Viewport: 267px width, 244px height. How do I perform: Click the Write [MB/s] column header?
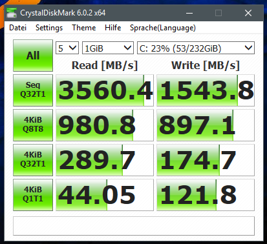pyautogui.click(x=206, y=65)
